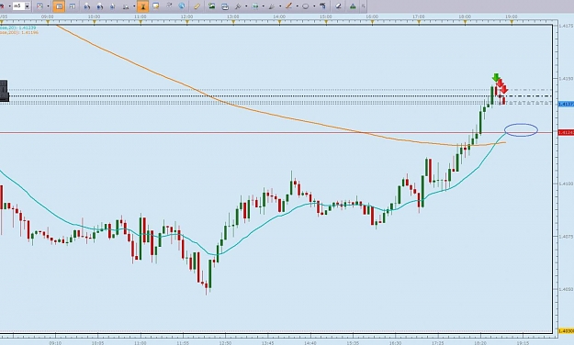The width and height of the screenshot is (574, 345).
Task: Click the curved arrow toolbar icon
Action: (x=169, y=6)
